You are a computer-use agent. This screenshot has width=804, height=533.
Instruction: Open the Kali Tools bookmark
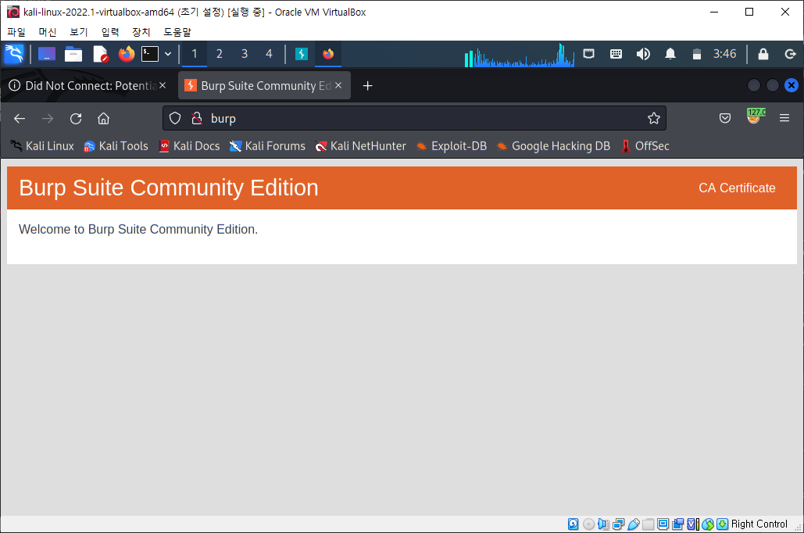116,146
